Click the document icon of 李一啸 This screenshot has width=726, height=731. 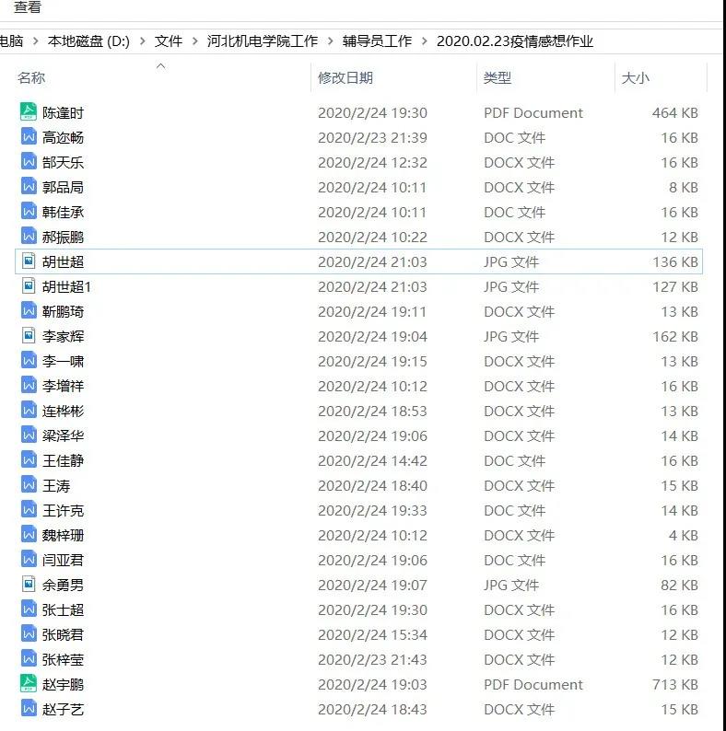coord(29,360)
